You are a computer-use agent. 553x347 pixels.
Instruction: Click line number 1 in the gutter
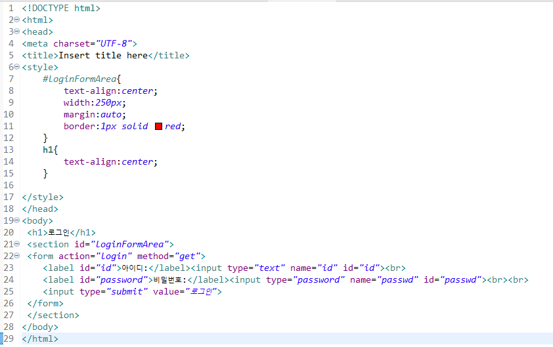11,8
